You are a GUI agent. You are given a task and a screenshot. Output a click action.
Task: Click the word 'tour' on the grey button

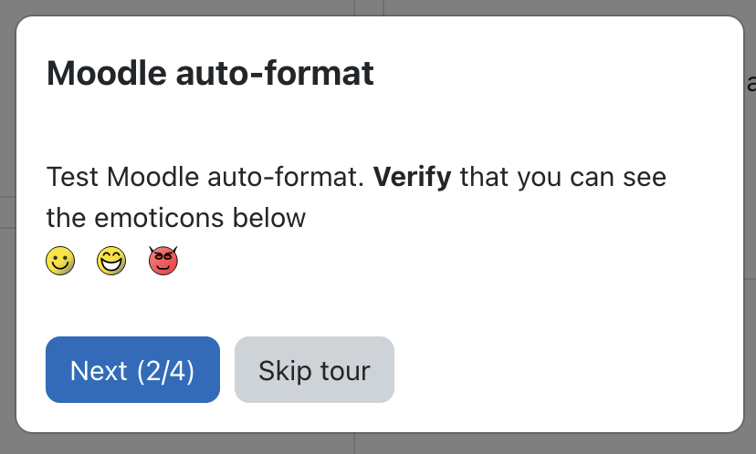pos(346,371)
